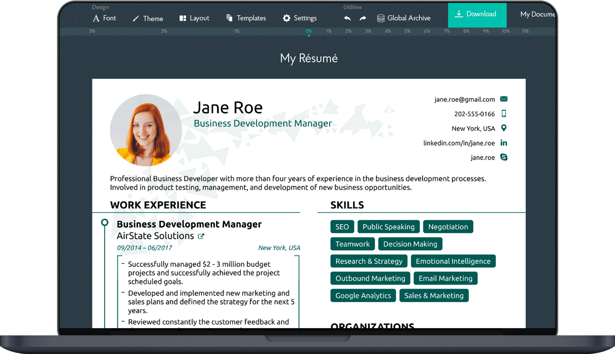Click the LinkedIn icon
Image resolution: width=615 pixels, height=354 pixels.
(x=503, y=143)
